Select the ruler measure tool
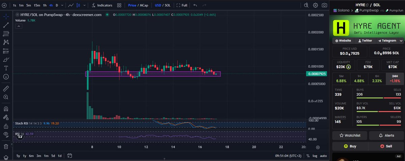 [x=6, y=88]
